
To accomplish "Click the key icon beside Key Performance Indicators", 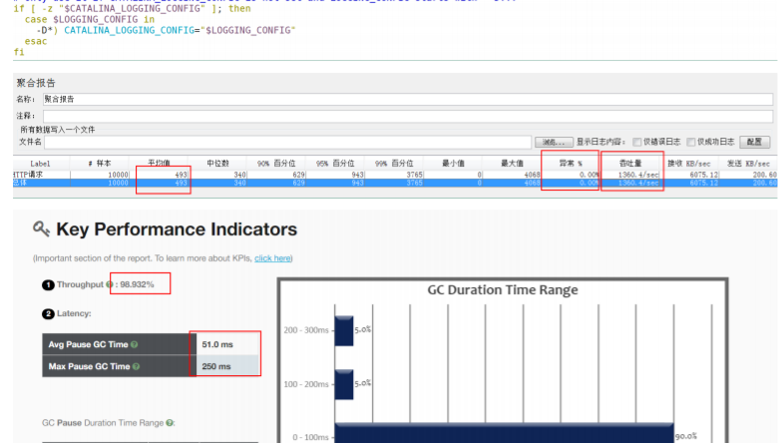I will 41,229.
